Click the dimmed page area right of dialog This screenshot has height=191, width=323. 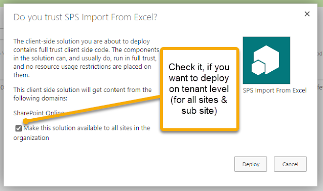coord(320,103)
